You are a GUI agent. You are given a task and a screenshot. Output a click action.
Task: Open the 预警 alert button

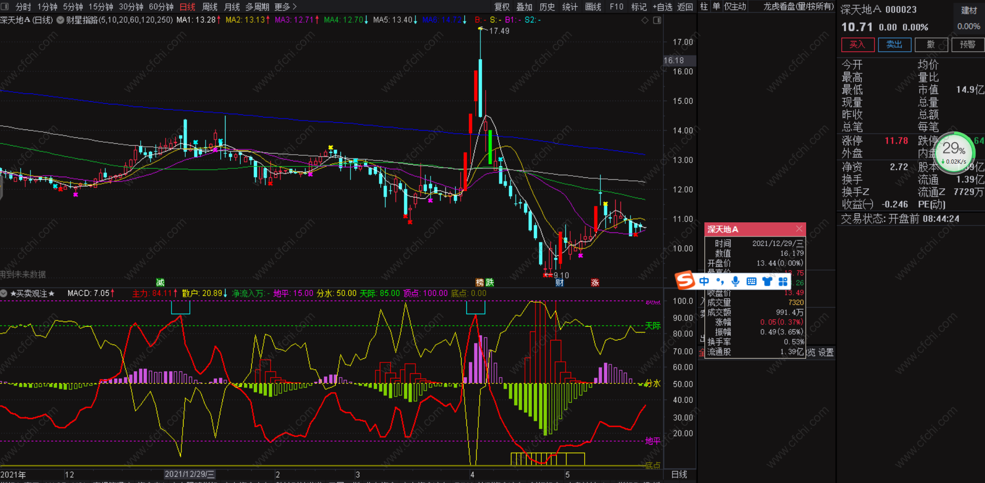point(968,45)
